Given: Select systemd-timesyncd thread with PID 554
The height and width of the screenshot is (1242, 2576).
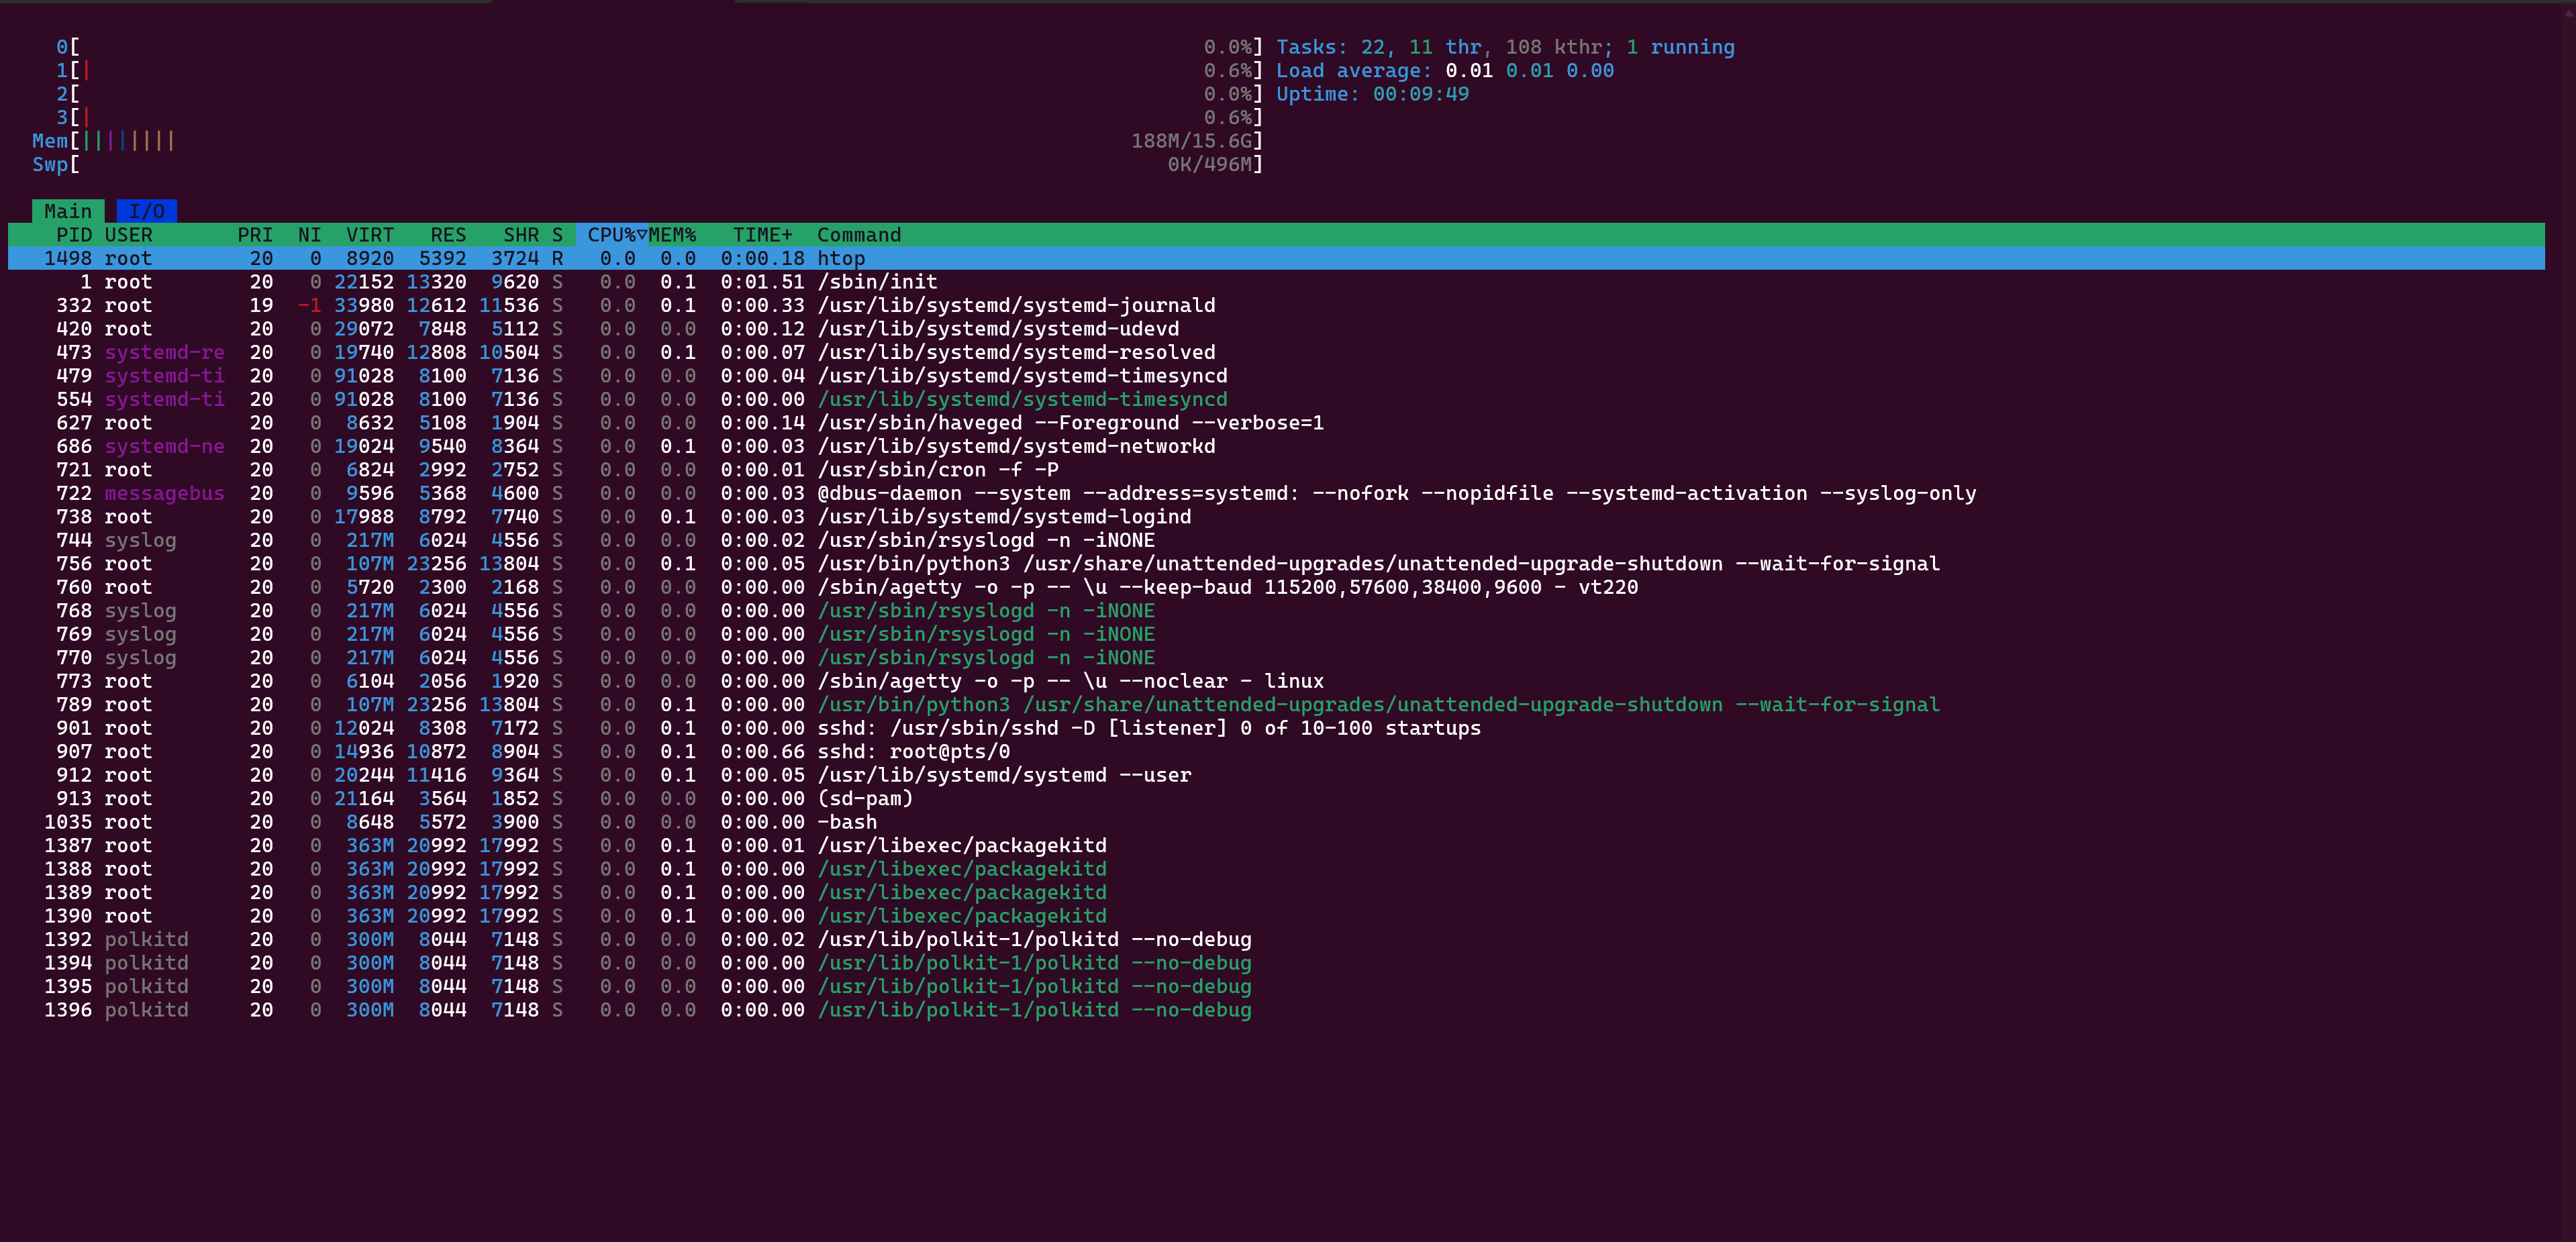Looking at the screenshot, I should (1276, 399).
